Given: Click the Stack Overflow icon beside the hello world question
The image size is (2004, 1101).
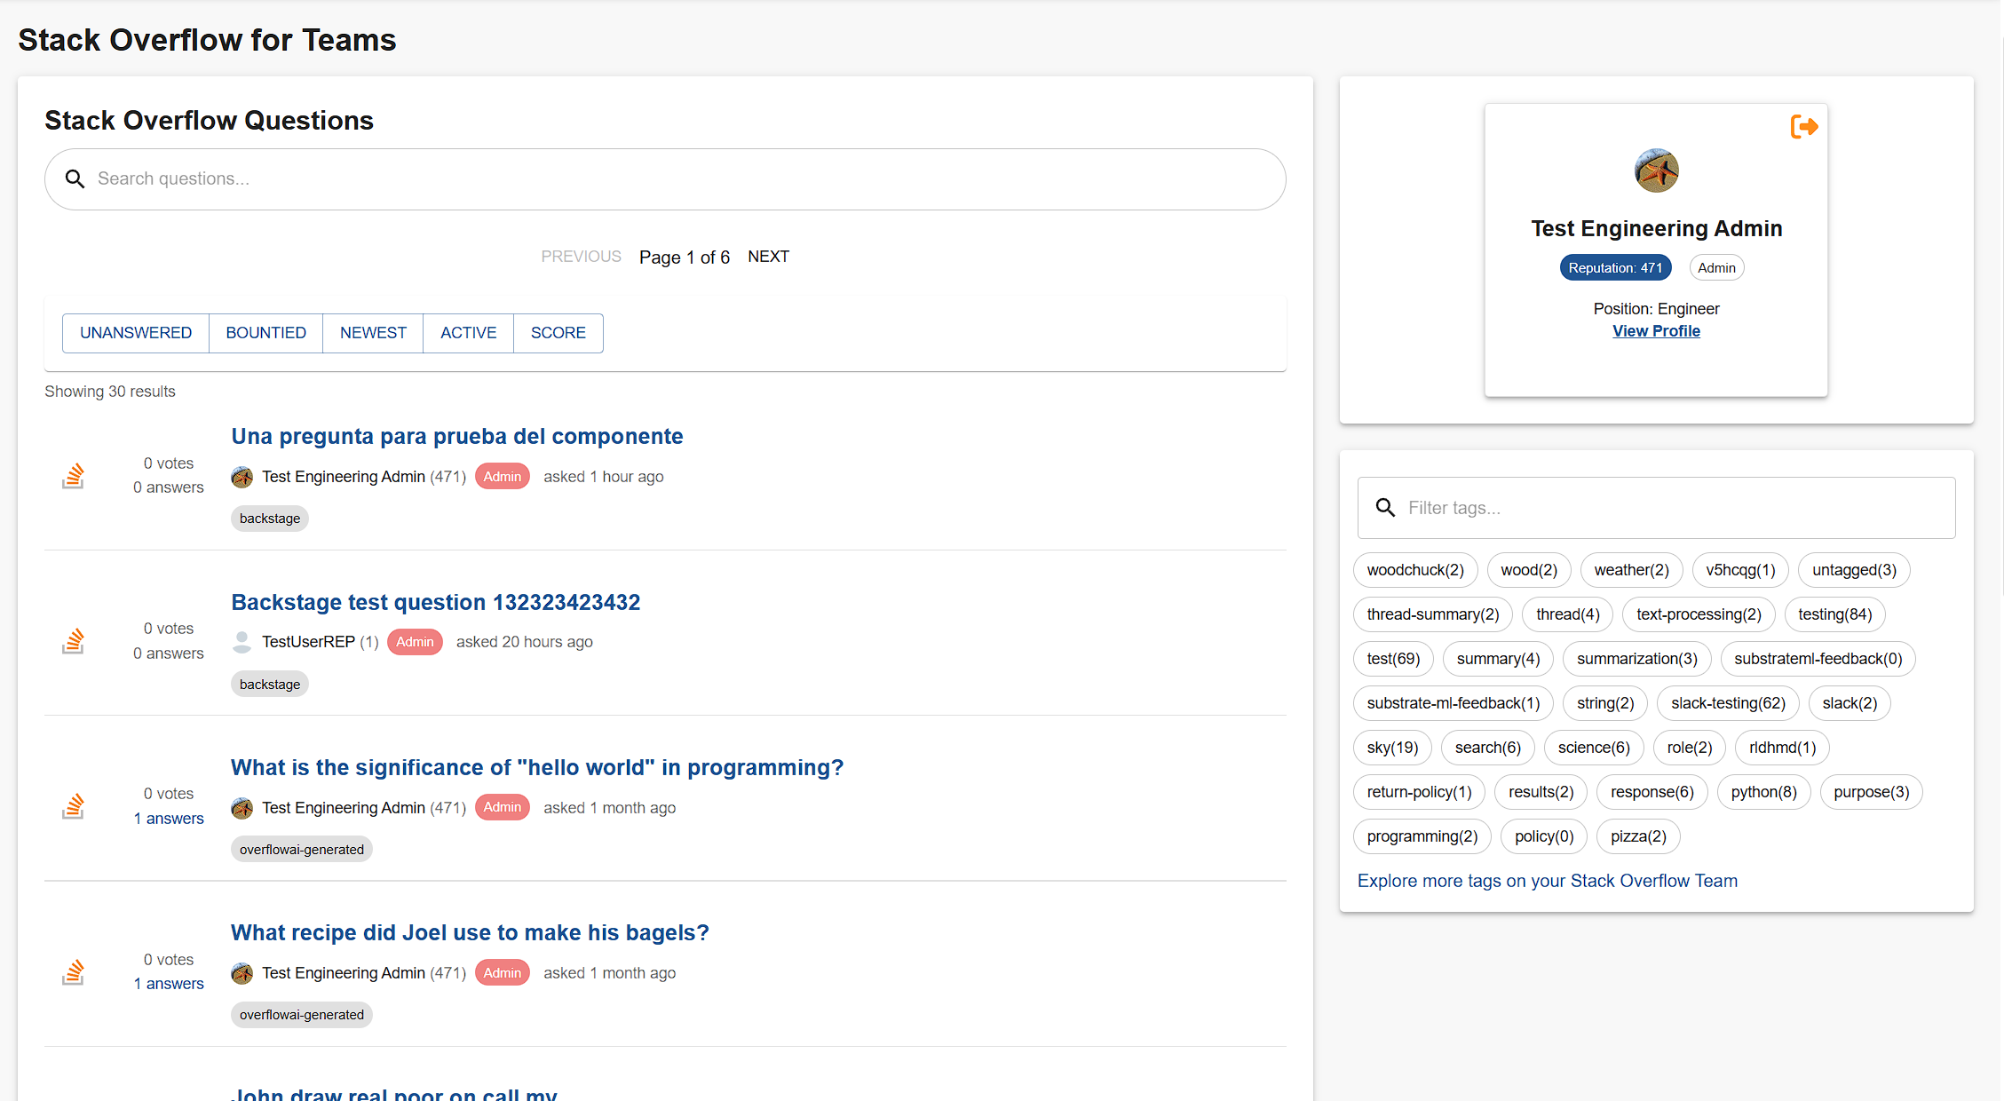Looking at the screenshot, I should 74,806.
